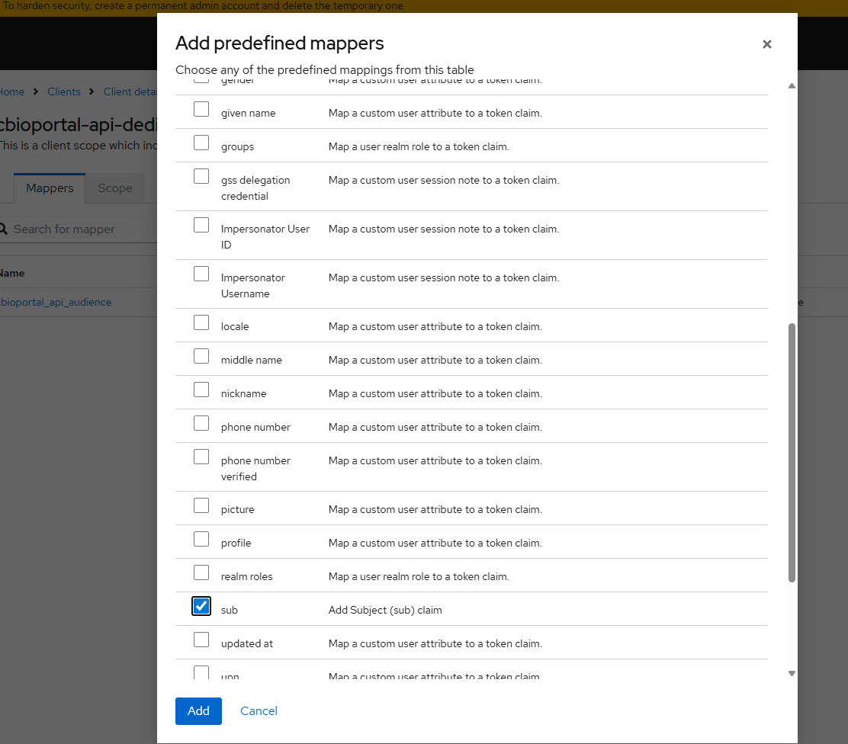
Task: Switch to the Scope tab
Action: tap(115, 188)
